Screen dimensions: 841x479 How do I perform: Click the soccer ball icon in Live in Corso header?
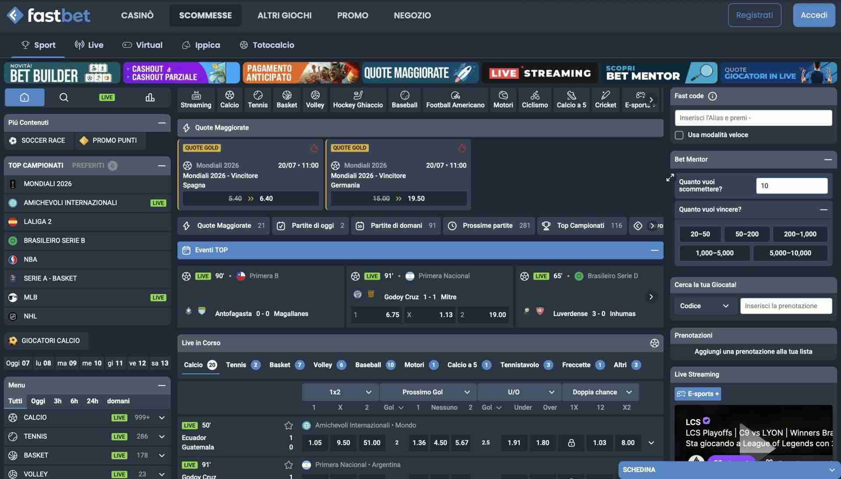654,343
